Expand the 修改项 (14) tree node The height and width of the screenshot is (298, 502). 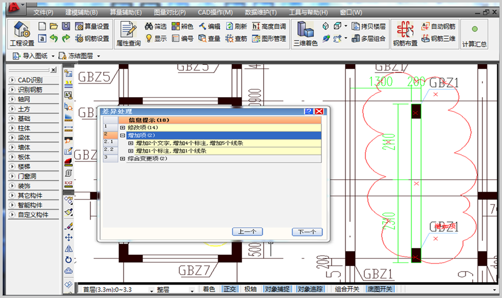tap(123, 127)
